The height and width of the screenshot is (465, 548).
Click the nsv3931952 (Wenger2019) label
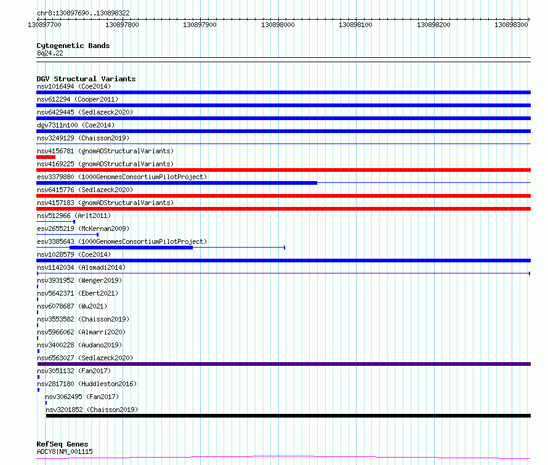coord(79,280)
